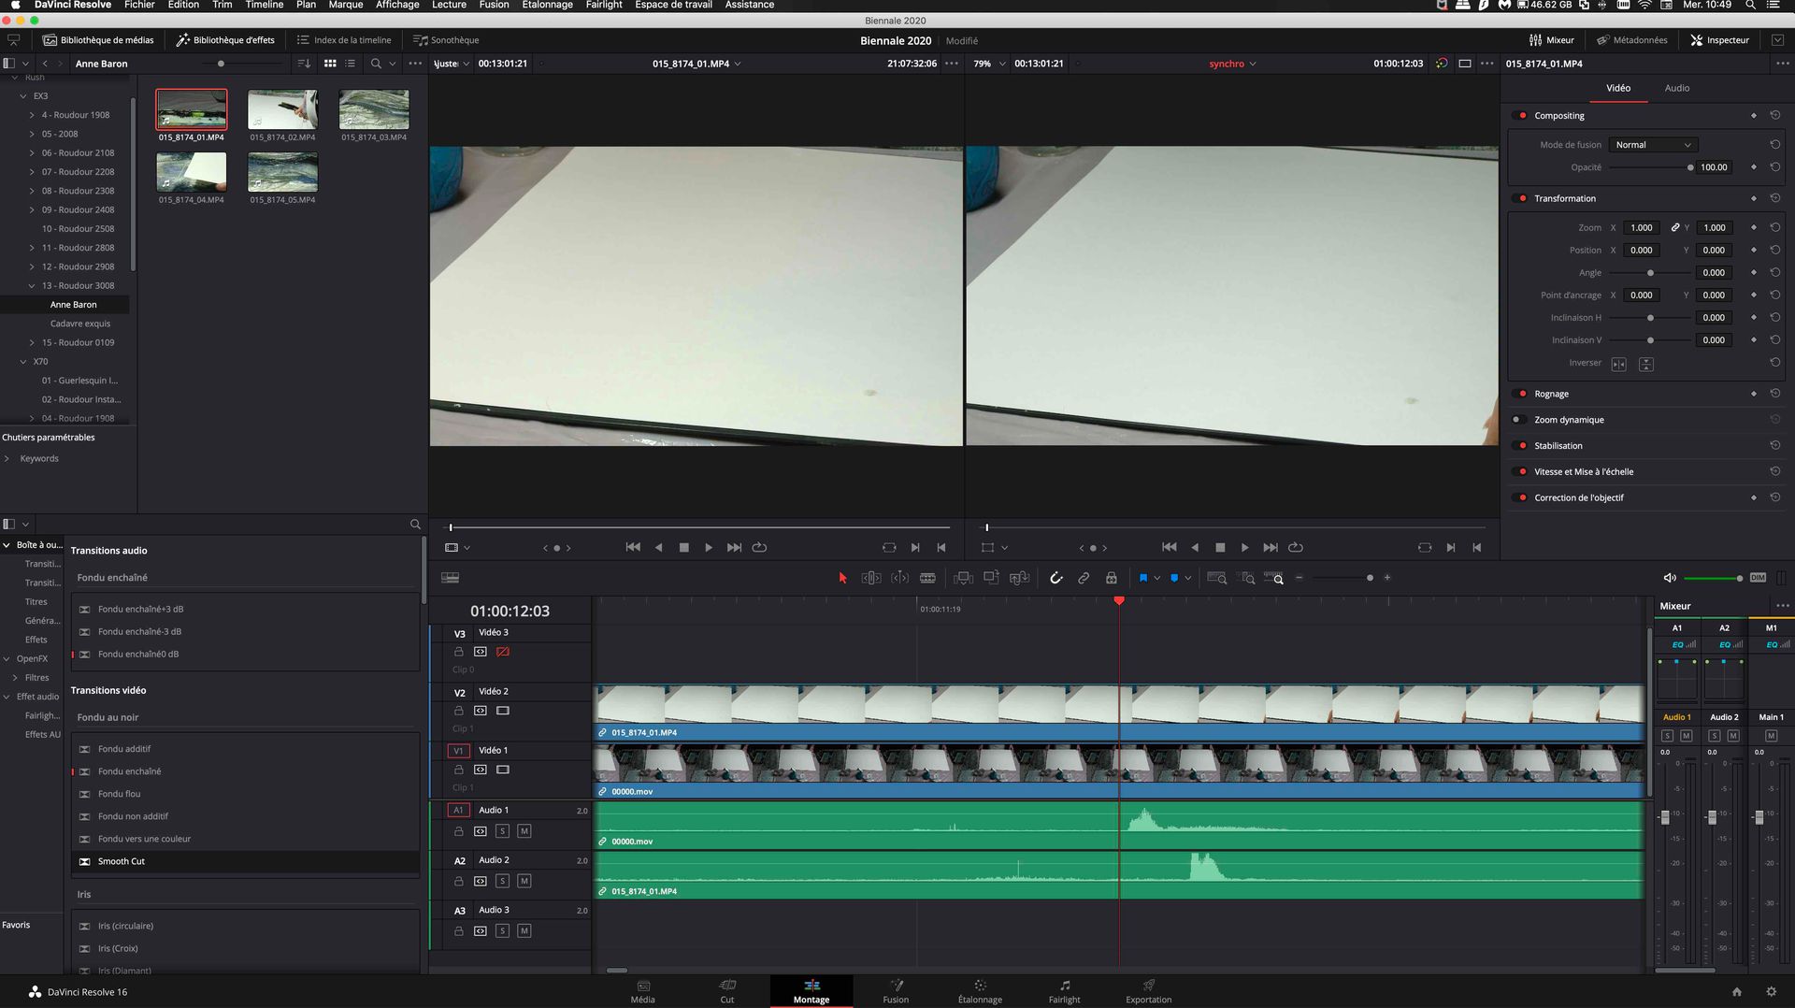Image resolution: width=1795 pixels, height=1008 pixels.
Task: Toggle the Mixeur panel button
Action: point(1552,40)
